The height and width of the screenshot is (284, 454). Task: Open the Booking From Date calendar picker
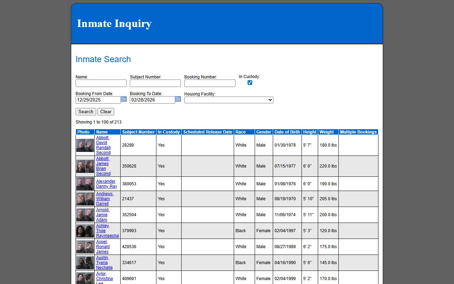coord(124,99)
